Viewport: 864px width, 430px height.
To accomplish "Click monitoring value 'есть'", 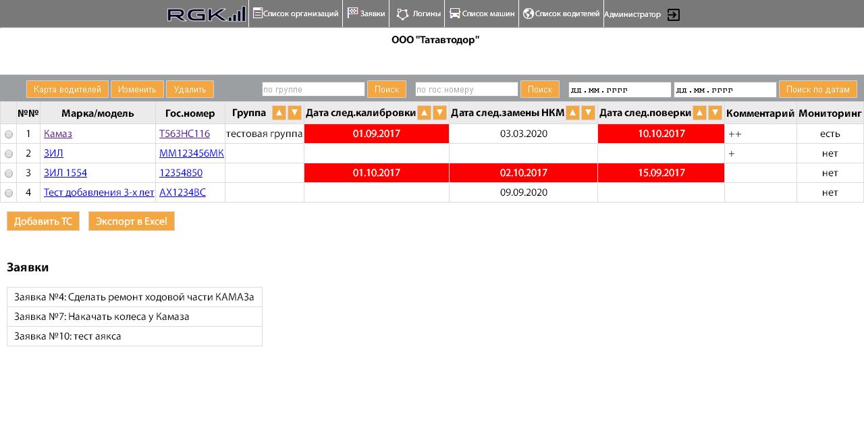I will coord(830,134).
